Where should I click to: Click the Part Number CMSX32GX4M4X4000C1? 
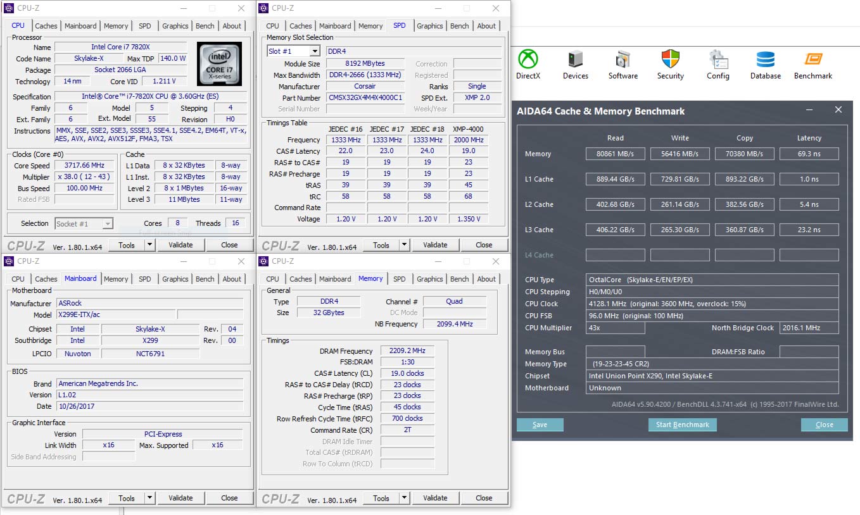365,98
